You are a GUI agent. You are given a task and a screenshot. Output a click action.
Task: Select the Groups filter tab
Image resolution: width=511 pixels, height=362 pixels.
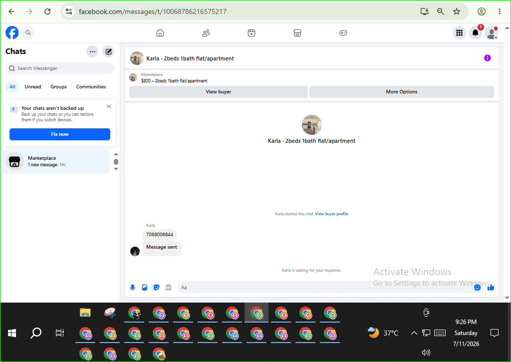click(x=59, y=87)
